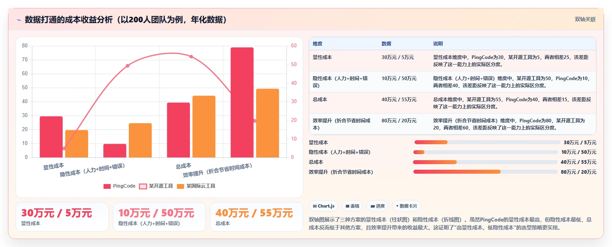612x247 pixels.
Task: Click the 隐性成本 progress bar
Action: [x=486, y=152]
